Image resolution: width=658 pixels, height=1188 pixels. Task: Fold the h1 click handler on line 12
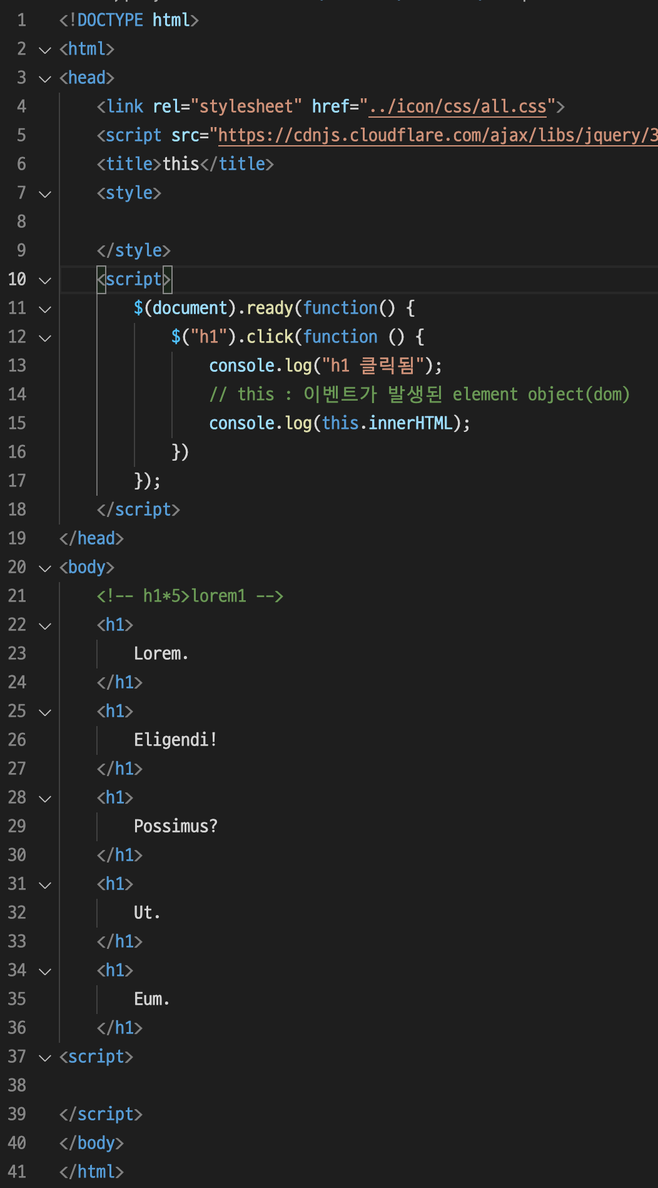45,338
